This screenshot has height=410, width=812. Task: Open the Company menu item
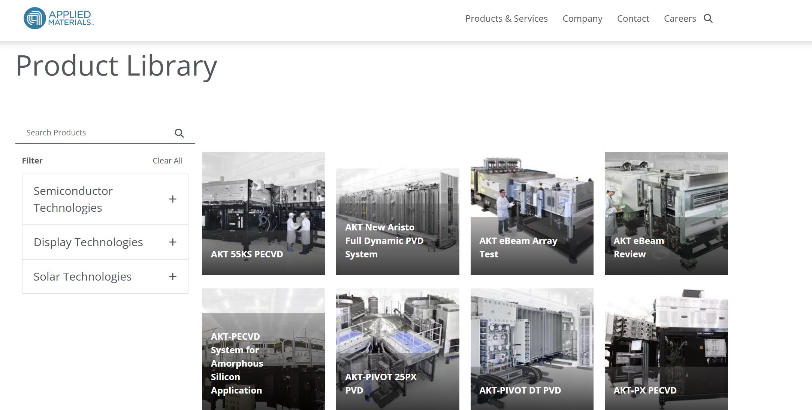click(582, 18)
